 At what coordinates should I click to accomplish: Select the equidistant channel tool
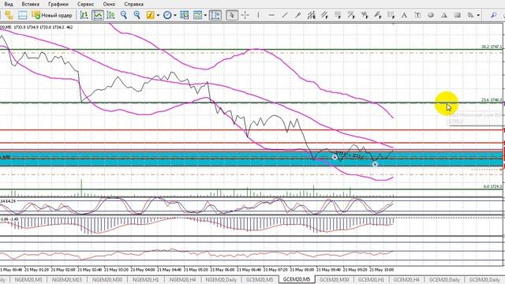[312, 15]
